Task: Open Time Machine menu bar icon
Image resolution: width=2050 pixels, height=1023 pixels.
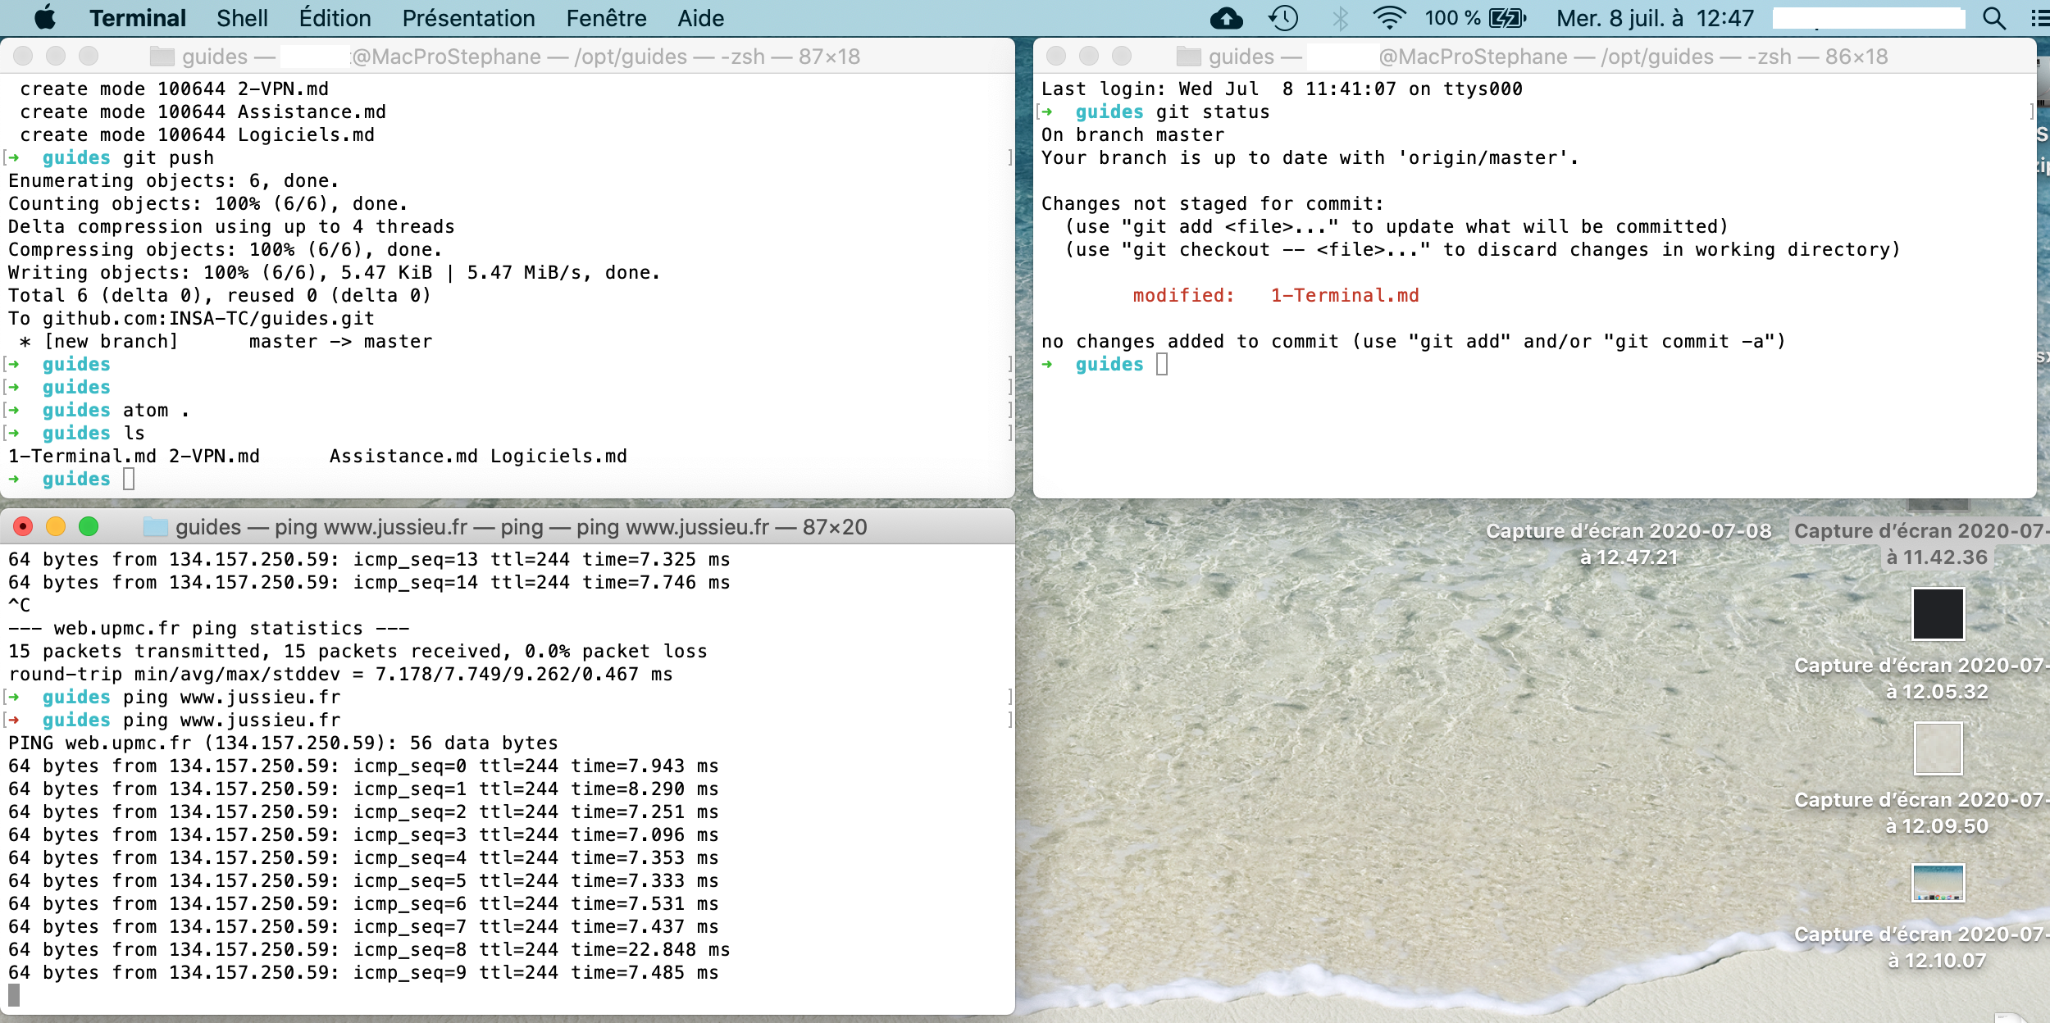Action: (1283, 18)
